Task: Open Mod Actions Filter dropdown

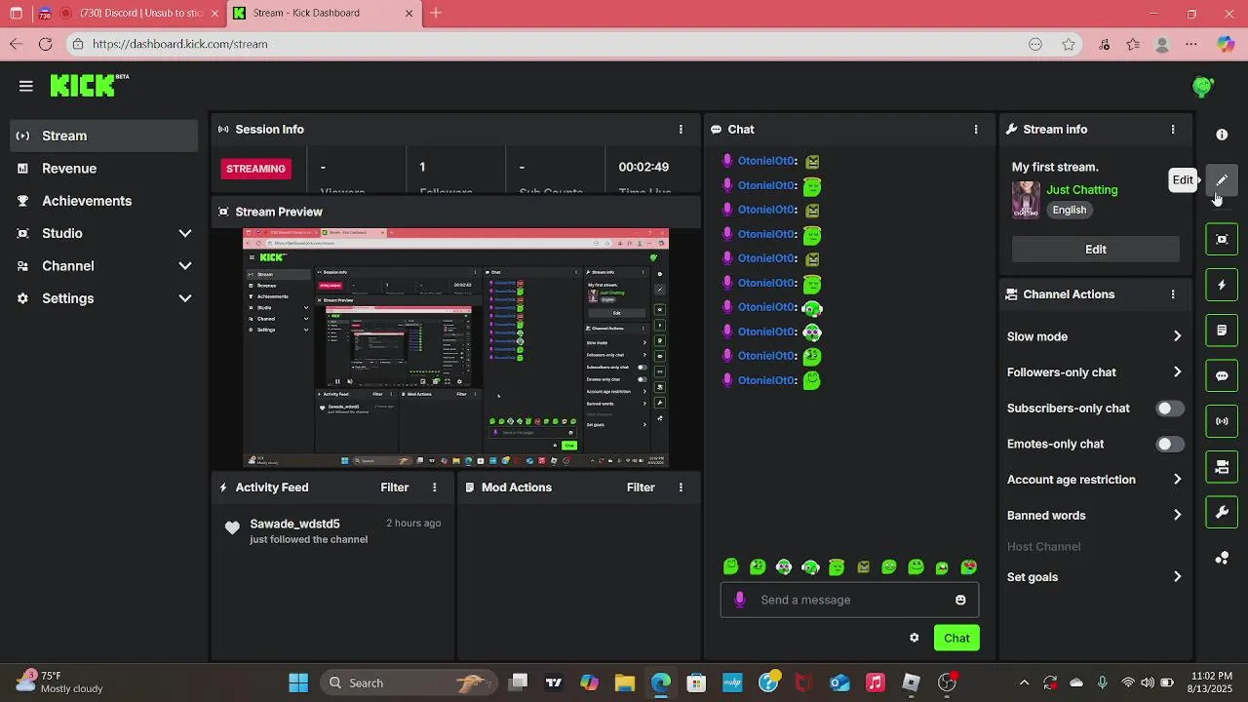Action: pyautogui.click(x=641, y=487)
